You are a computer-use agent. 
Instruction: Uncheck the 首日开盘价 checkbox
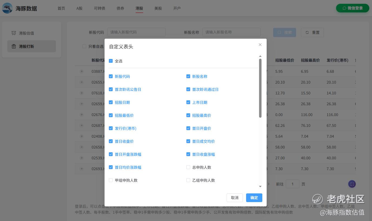tap(188, 128)
